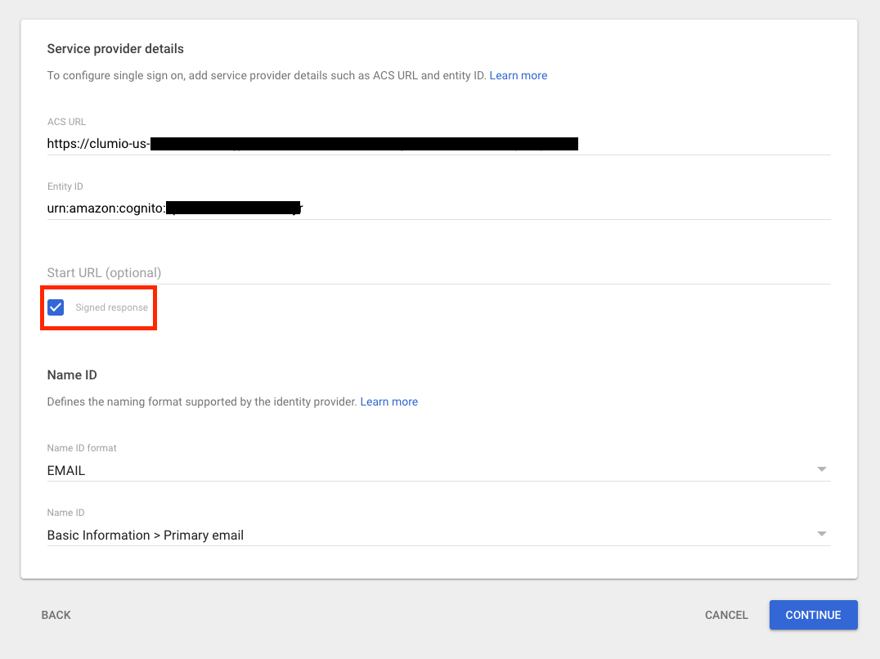The width and height of the screenshot is (880, 659).
Task: Click the Name ID format chevron icon
Action: [822, 468]
